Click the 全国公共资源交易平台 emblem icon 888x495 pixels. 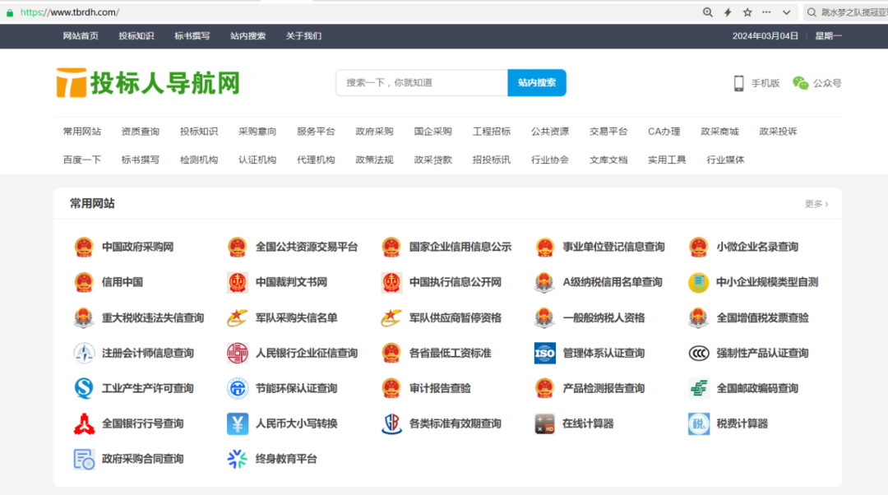click(x=238, y=247)
